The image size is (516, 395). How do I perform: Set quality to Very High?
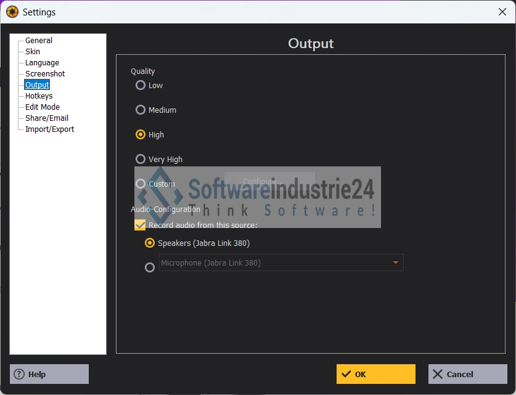pos(141,160)
